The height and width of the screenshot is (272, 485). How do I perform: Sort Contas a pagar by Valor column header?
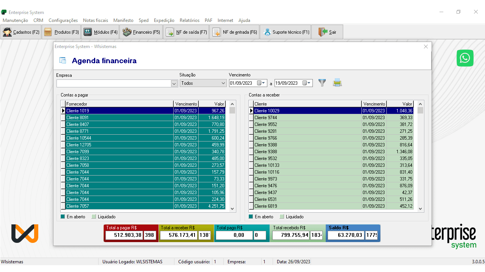point(212,104)
